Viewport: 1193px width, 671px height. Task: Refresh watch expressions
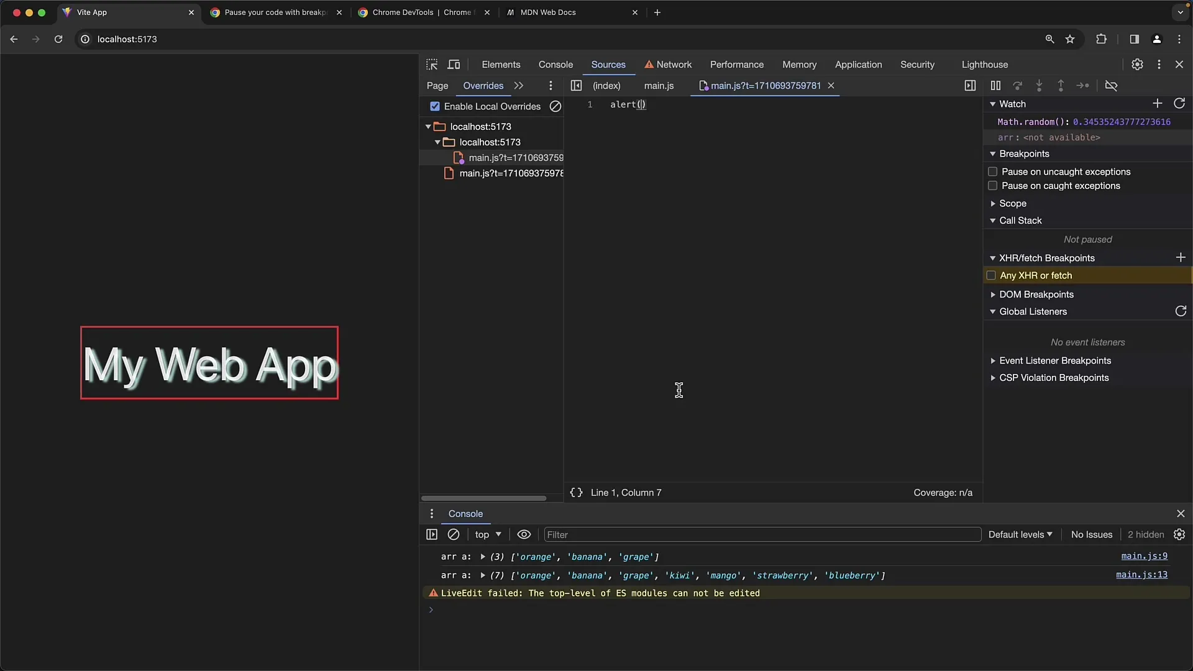1179,104
